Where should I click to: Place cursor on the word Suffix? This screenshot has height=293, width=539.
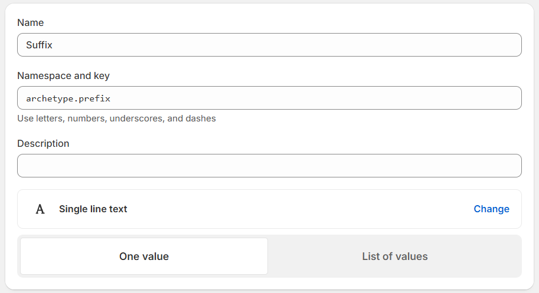(40, 45)
